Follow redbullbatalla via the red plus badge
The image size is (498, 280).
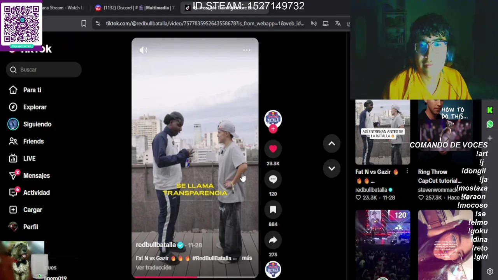point(273,129)
